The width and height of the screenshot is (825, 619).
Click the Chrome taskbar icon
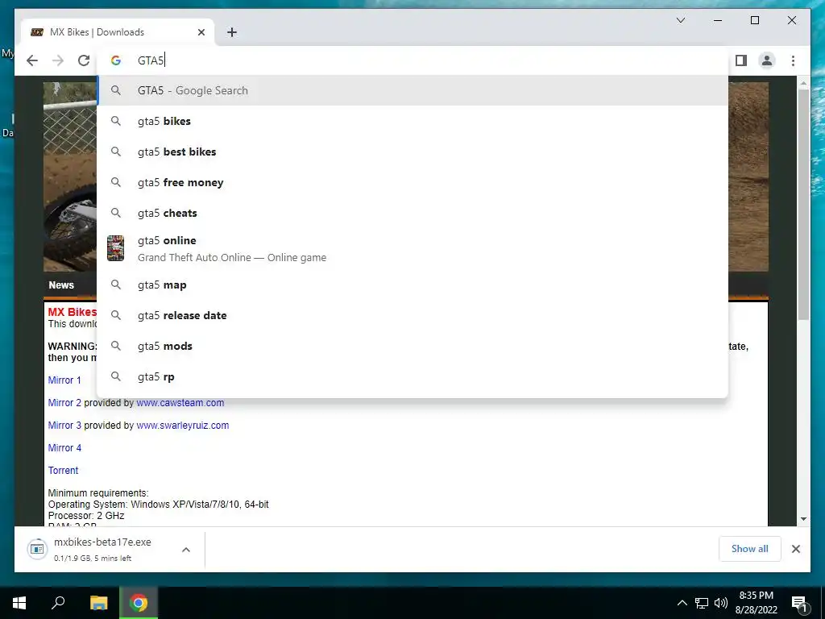click(139, 603)
